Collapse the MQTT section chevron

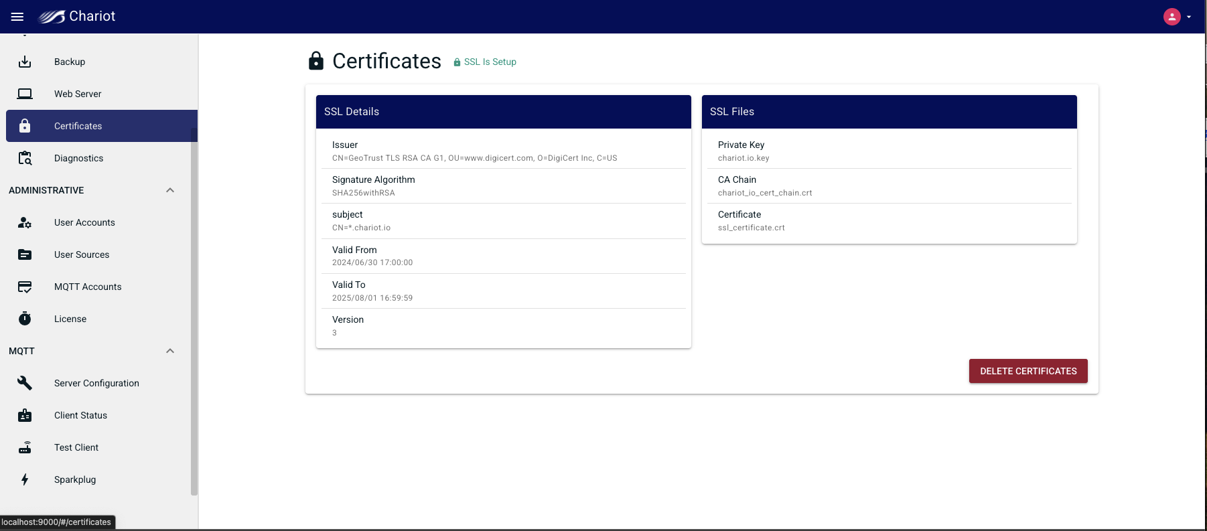(170, 351)
